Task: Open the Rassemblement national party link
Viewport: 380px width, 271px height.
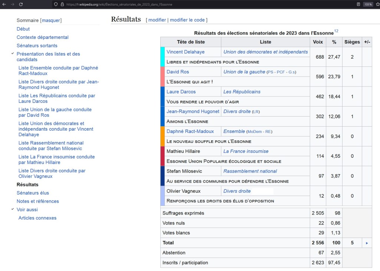Action: click(250, 171)
